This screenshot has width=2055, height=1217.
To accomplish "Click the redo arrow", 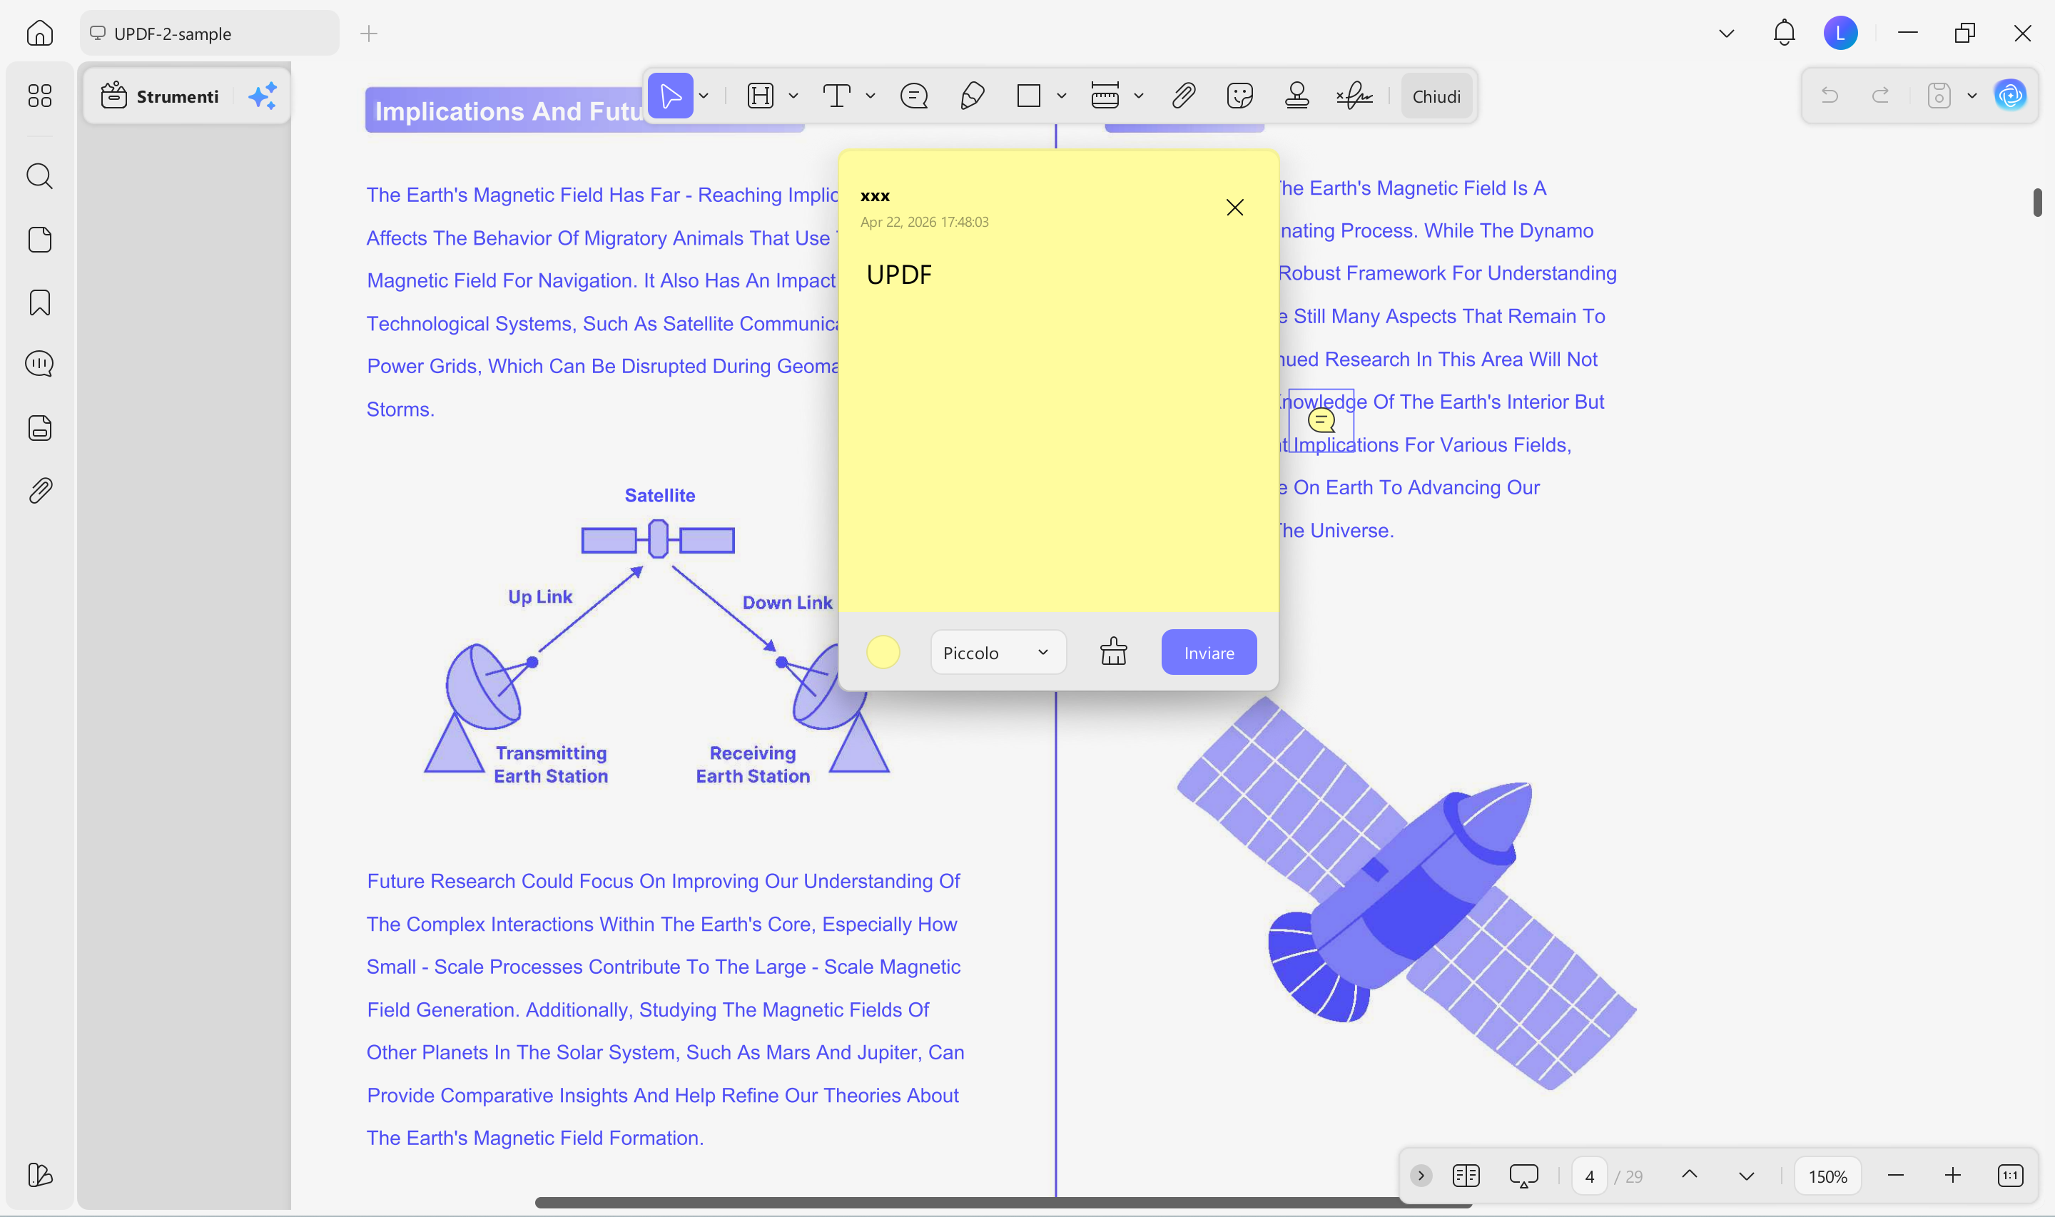I will point(1880,96).
